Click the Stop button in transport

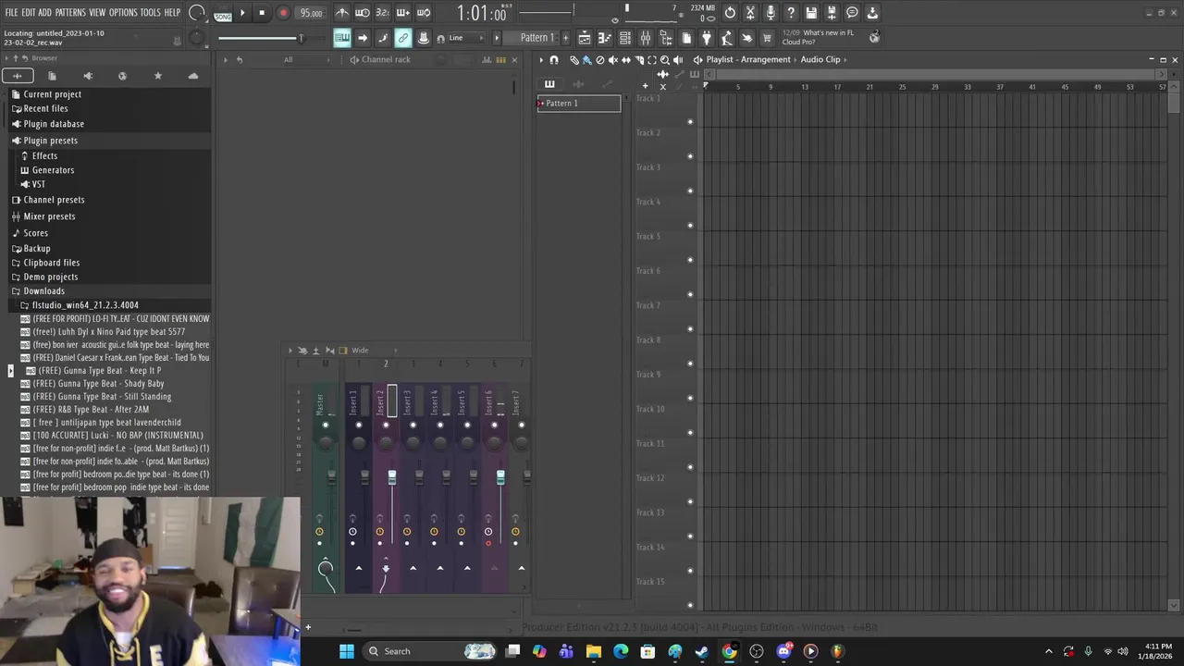(262, 13)
